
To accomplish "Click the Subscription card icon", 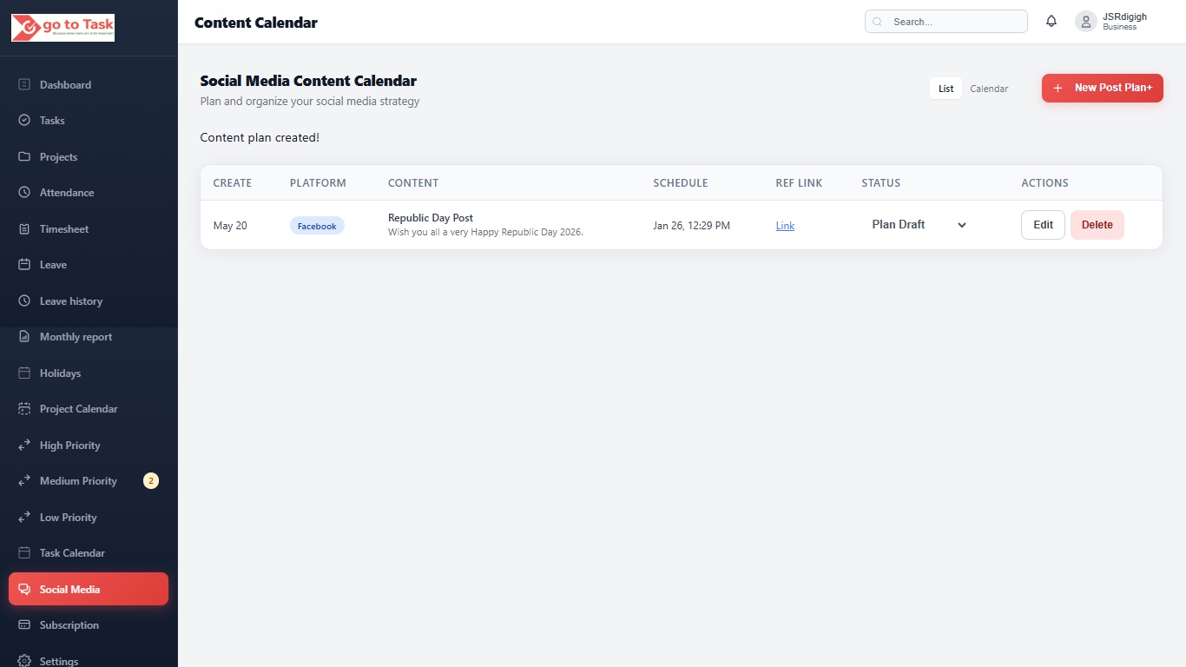I will pos(24,625).
